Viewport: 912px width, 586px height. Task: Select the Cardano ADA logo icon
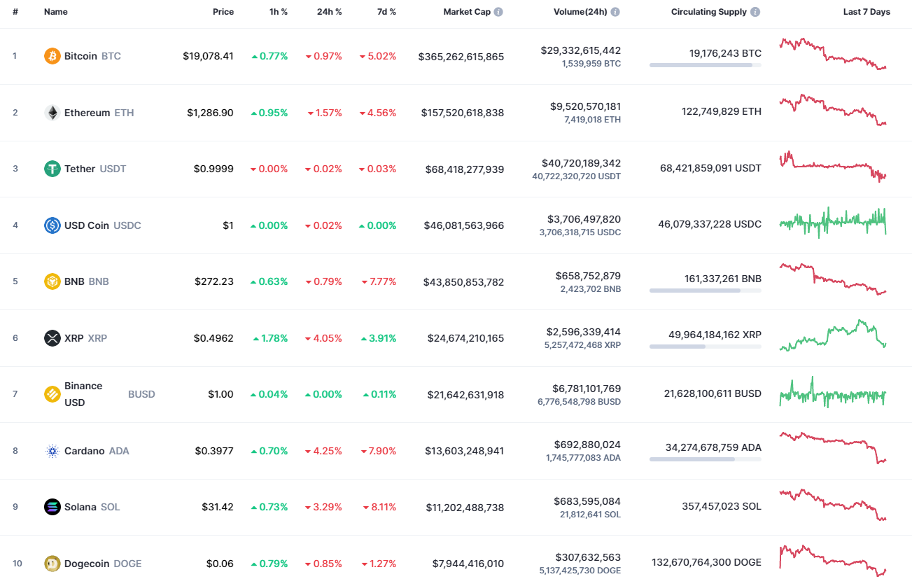pos(52,451)
